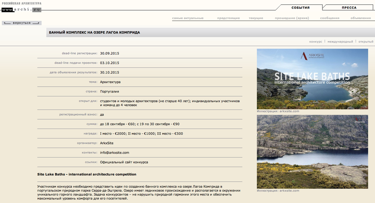Switch to the СОБЫТИЯ tab
The image size is (375, 203).
pos(300,7)
